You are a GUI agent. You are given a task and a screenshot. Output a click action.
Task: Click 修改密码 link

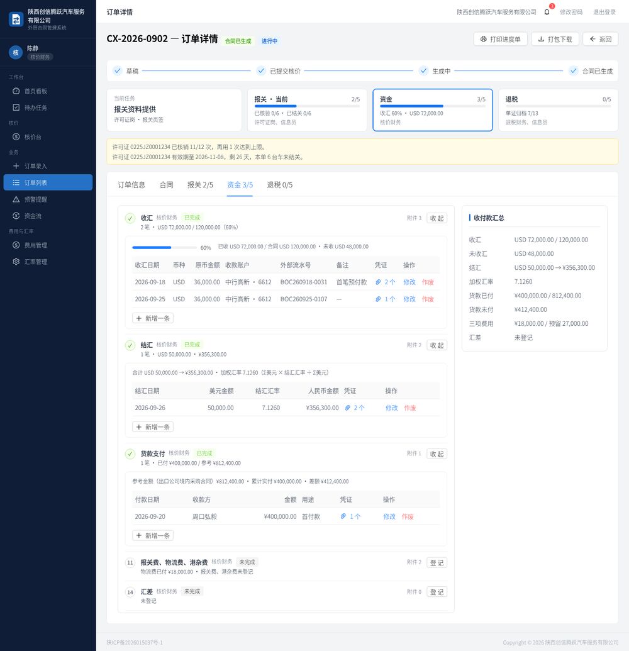point(571,12)
